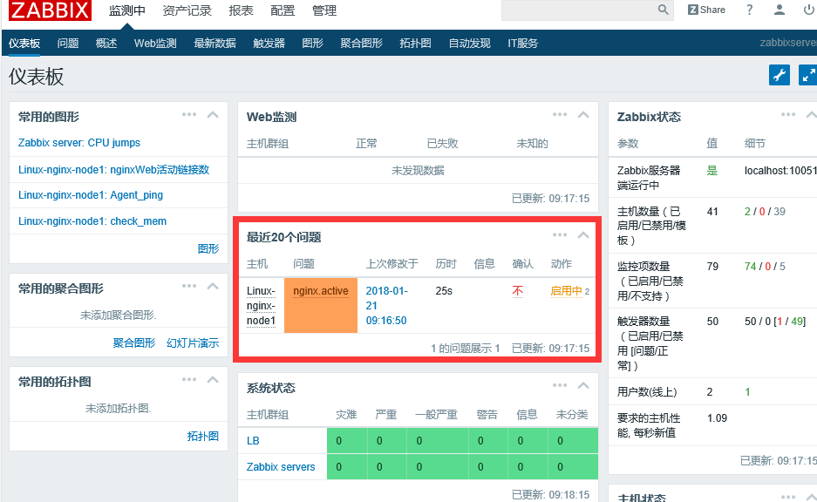817x502 pixels.
Task: Go to the 拓扑图 submenu tab
Action: pos(415,44)
